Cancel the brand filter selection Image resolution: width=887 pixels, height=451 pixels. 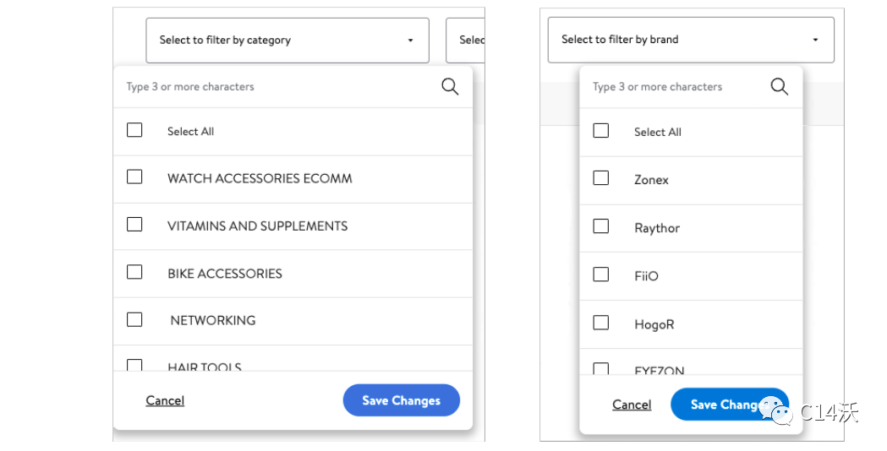pyautogui.click(x=632, y=405)
